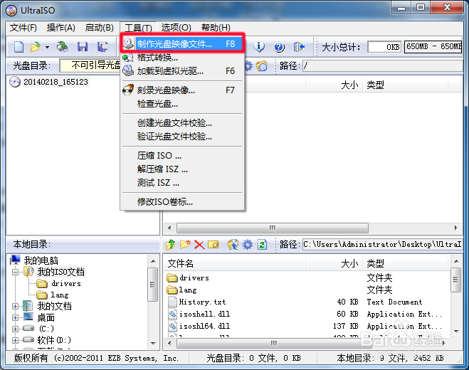
Task: Expand the 桌面 tree node
Action: click(x=15, y=317)
